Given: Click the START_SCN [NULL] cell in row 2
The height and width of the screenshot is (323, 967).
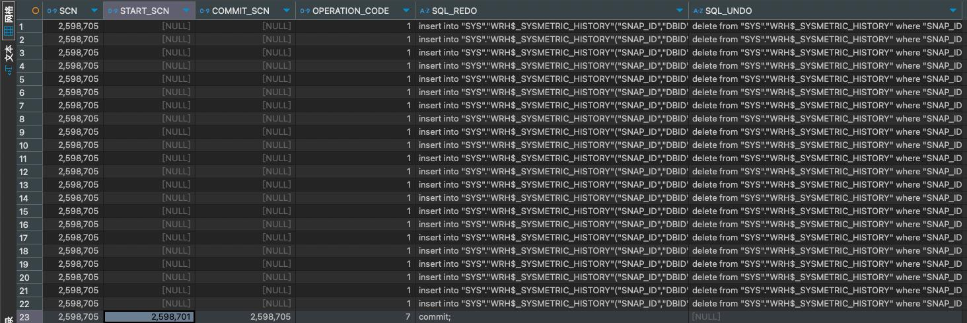Looking at the screenshot, I should pos(149,40).
